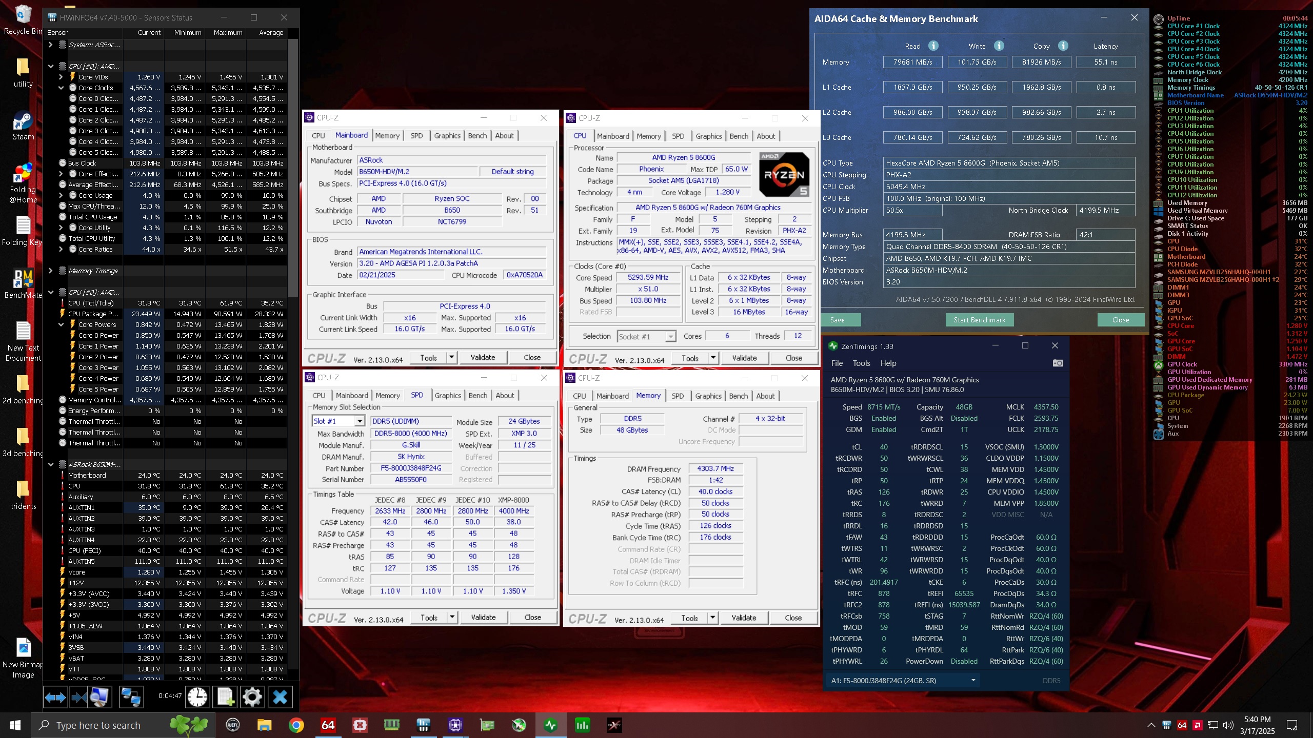
Task: Open BenchMate desktop shortcut
Action: [x=23, y=284]
